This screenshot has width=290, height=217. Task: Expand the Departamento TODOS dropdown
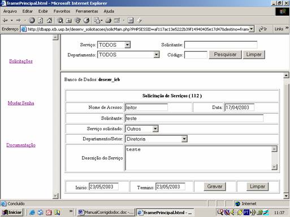tap(128, 55)
